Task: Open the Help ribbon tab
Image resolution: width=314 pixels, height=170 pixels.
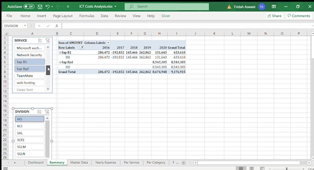Action: [151, 16]
